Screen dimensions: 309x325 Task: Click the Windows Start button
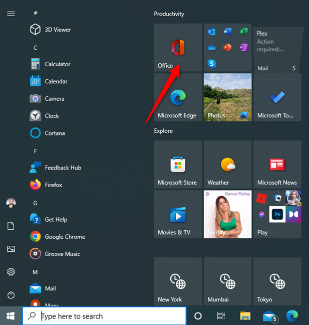11,316
